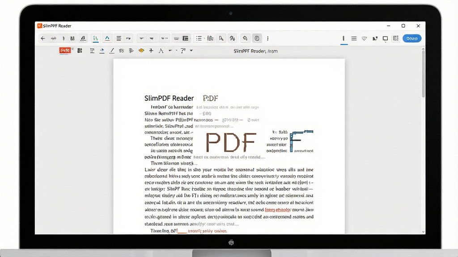The height and width of the screenshot is (257, 458).
Task: Go forward using the grayed right arrow
Action: pos(54,38)
